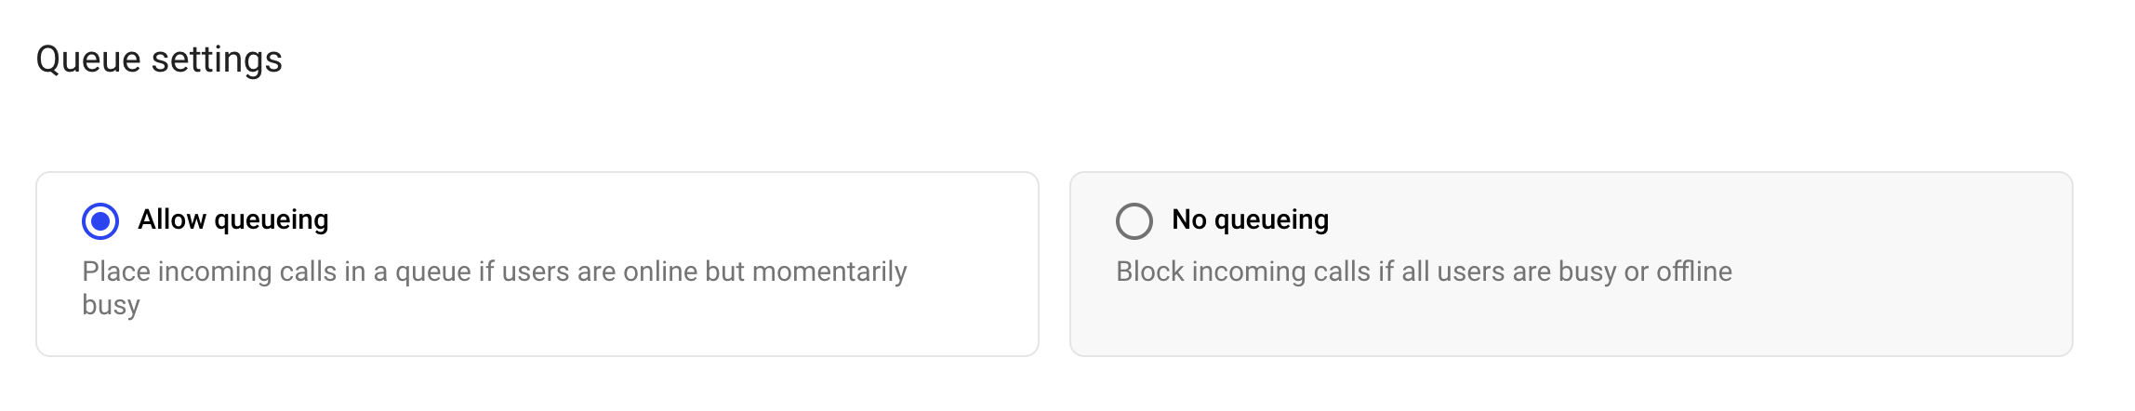Image resolution: width=2135 pixels, height=411 pixels.
Task: Click the word "Allow" in the left card
Action: [x=172, y=219]
